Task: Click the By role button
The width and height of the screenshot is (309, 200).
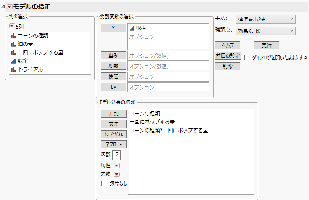Action: [x=113, y=87]
